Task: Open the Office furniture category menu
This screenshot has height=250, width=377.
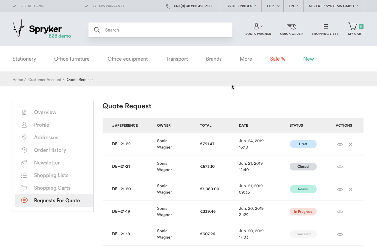Action: [x=72, y=59]
